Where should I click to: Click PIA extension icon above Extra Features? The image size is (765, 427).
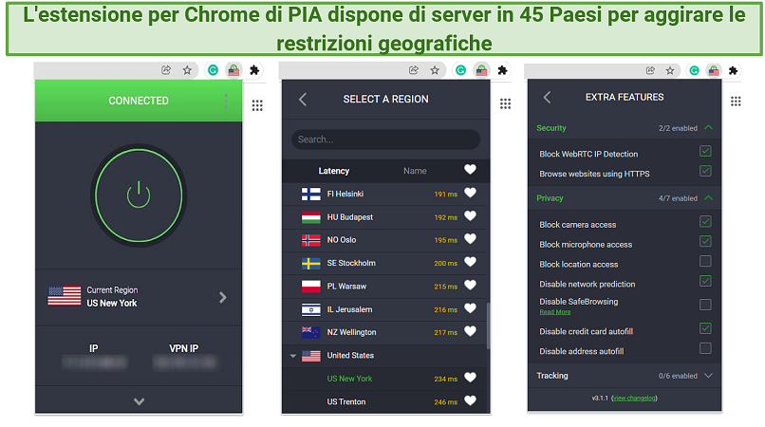coord(714,71)
